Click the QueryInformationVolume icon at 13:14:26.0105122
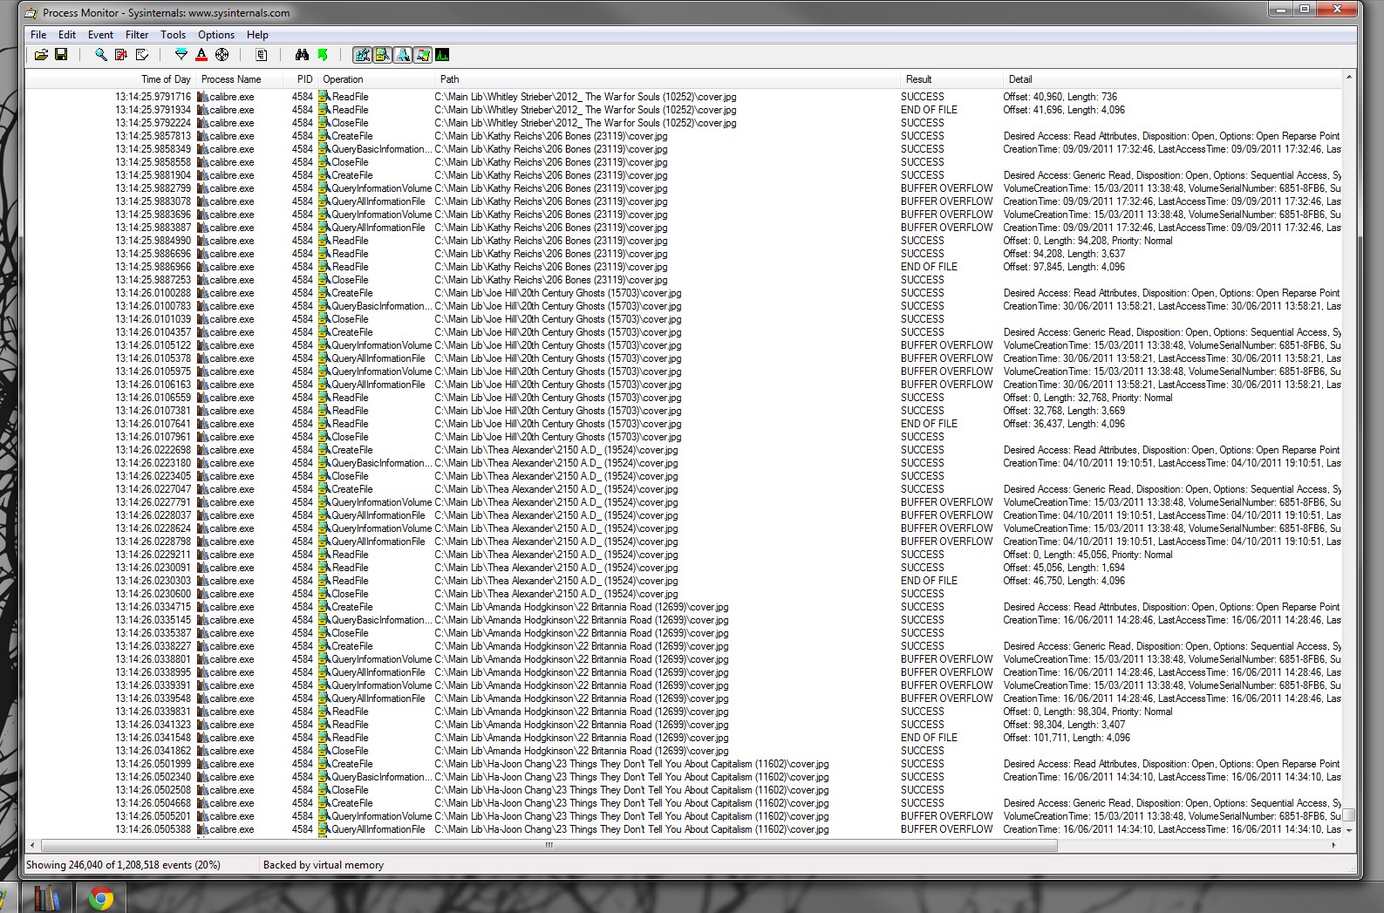 [324, 345]
